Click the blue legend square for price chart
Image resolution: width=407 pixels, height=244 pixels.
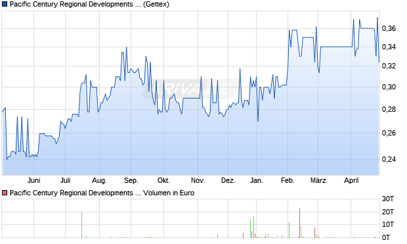click(5, 4)
